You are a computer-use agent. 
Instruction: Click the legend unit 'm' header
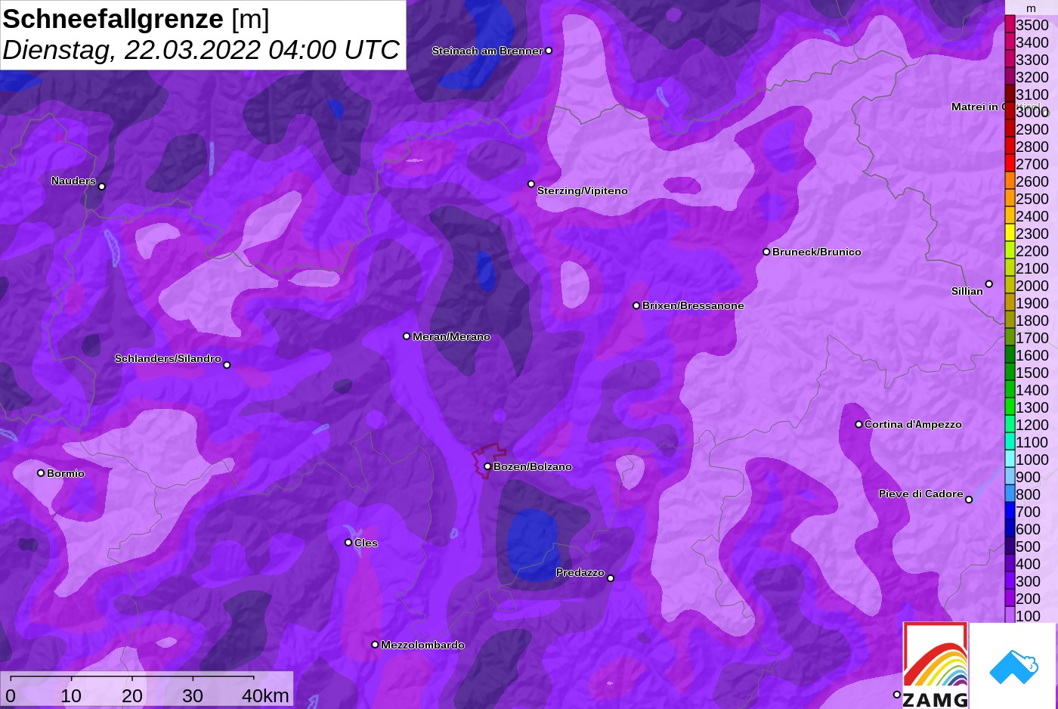[x=1031, y=8]
